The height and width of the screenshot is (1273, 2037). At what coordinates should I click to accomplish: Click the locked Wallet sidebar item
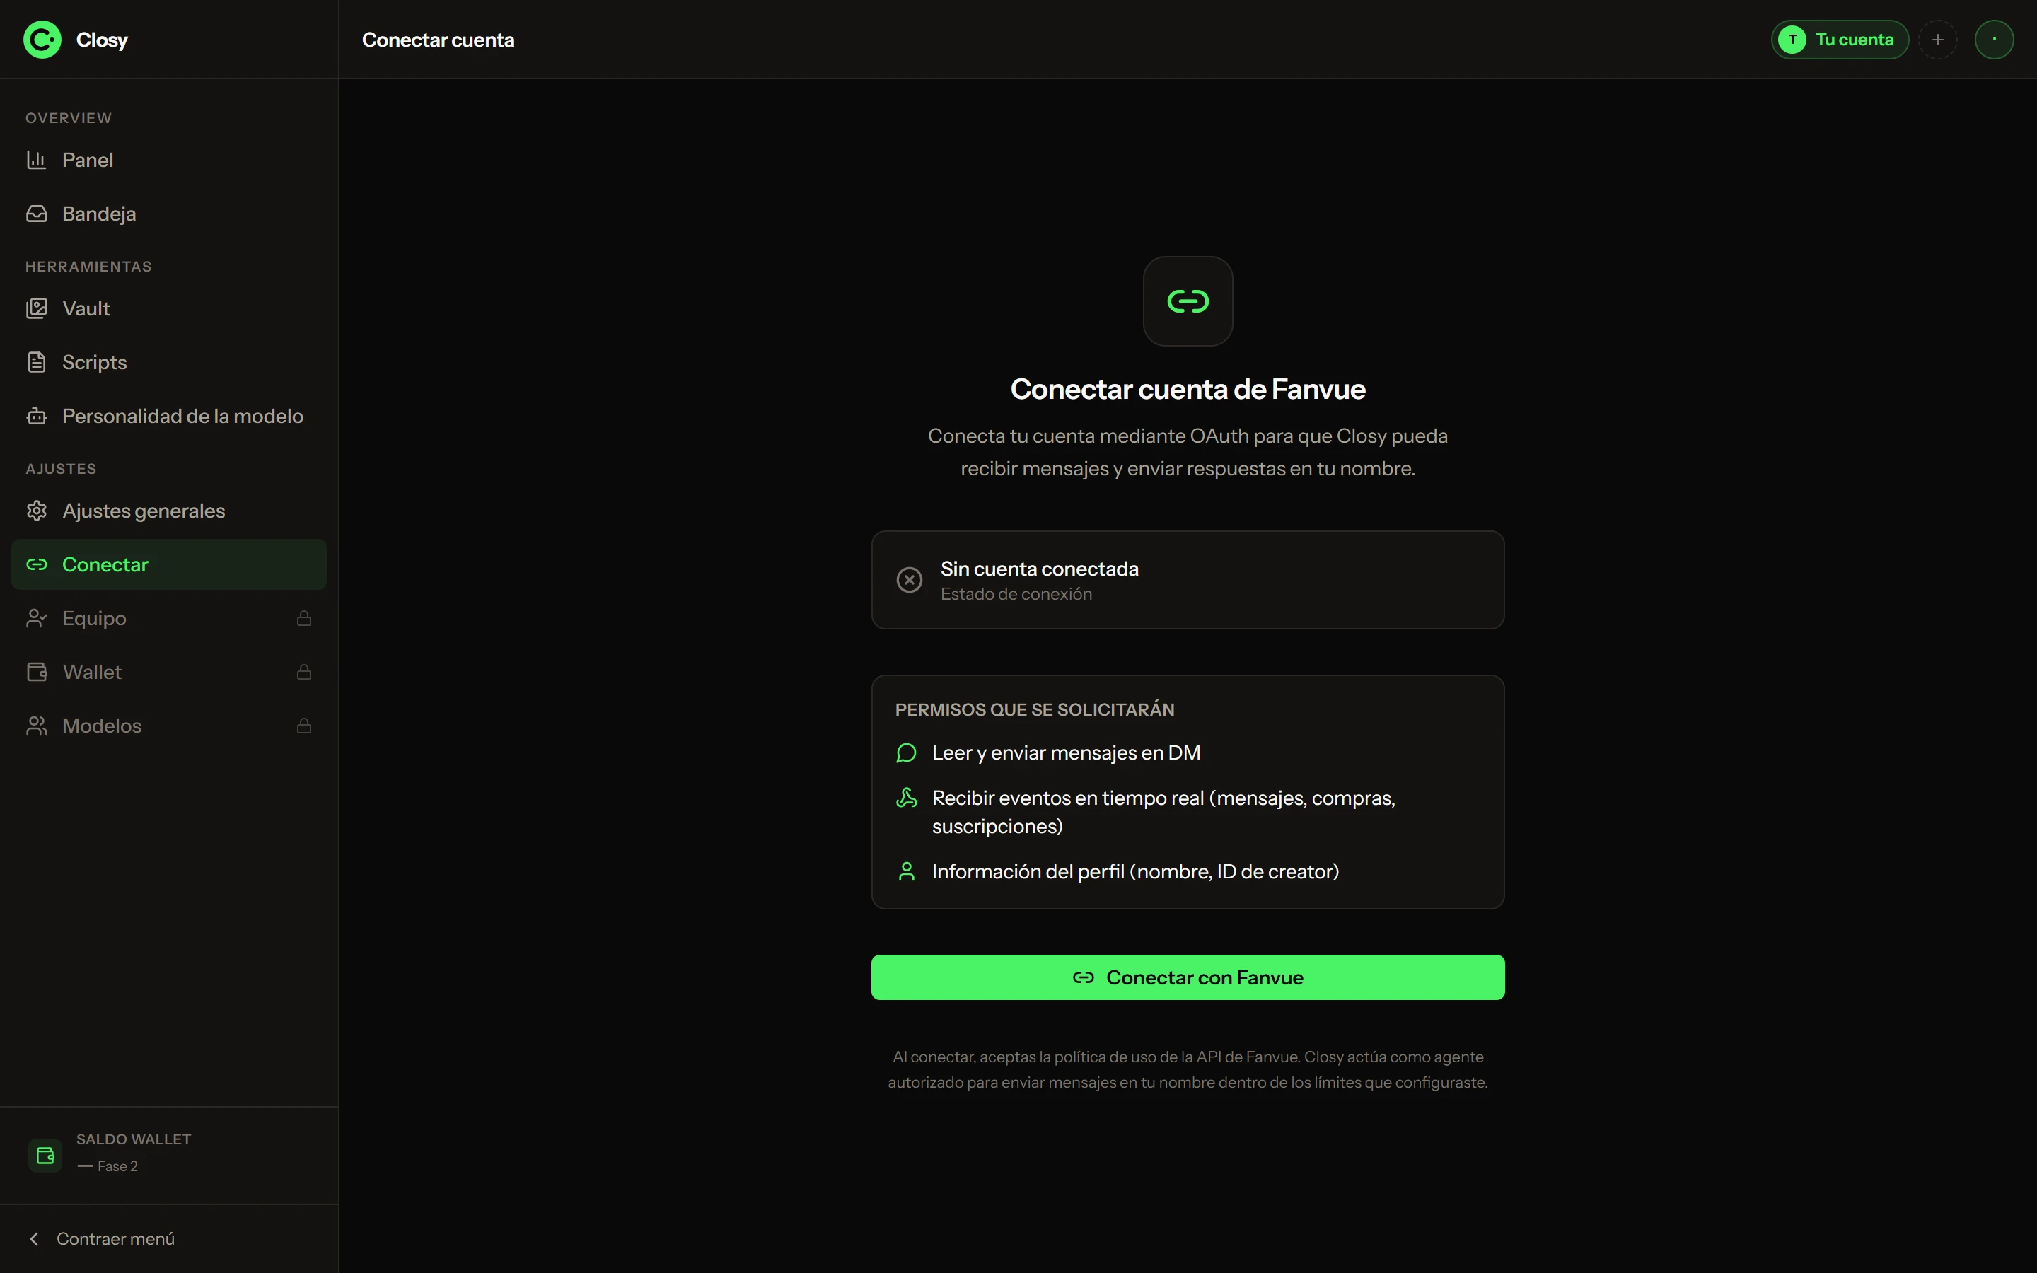click(x=168, y=672)
